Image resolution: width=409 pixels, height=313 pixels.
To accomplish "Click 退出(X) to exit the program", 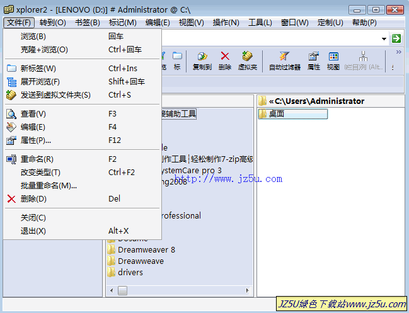I will pos(33,230).
